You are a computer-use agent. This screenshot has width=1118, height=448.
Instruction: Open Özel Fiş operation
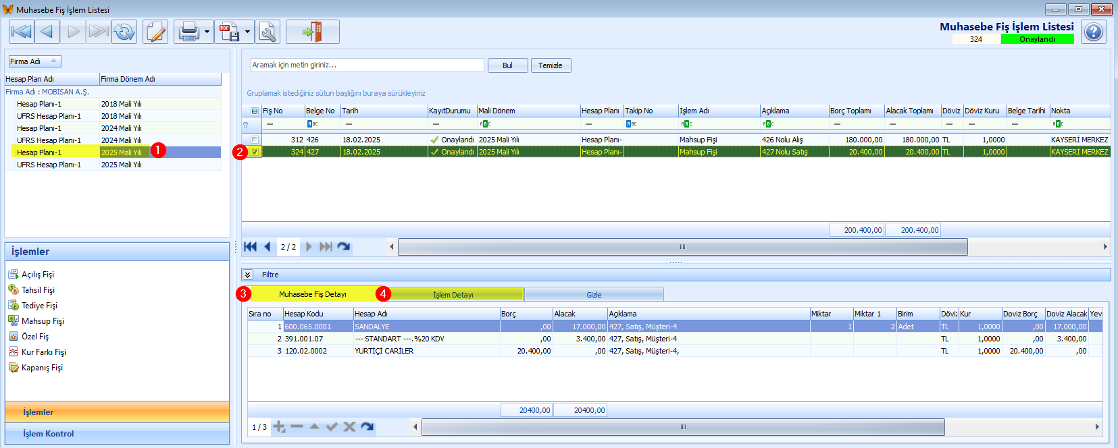click(28, 337)
